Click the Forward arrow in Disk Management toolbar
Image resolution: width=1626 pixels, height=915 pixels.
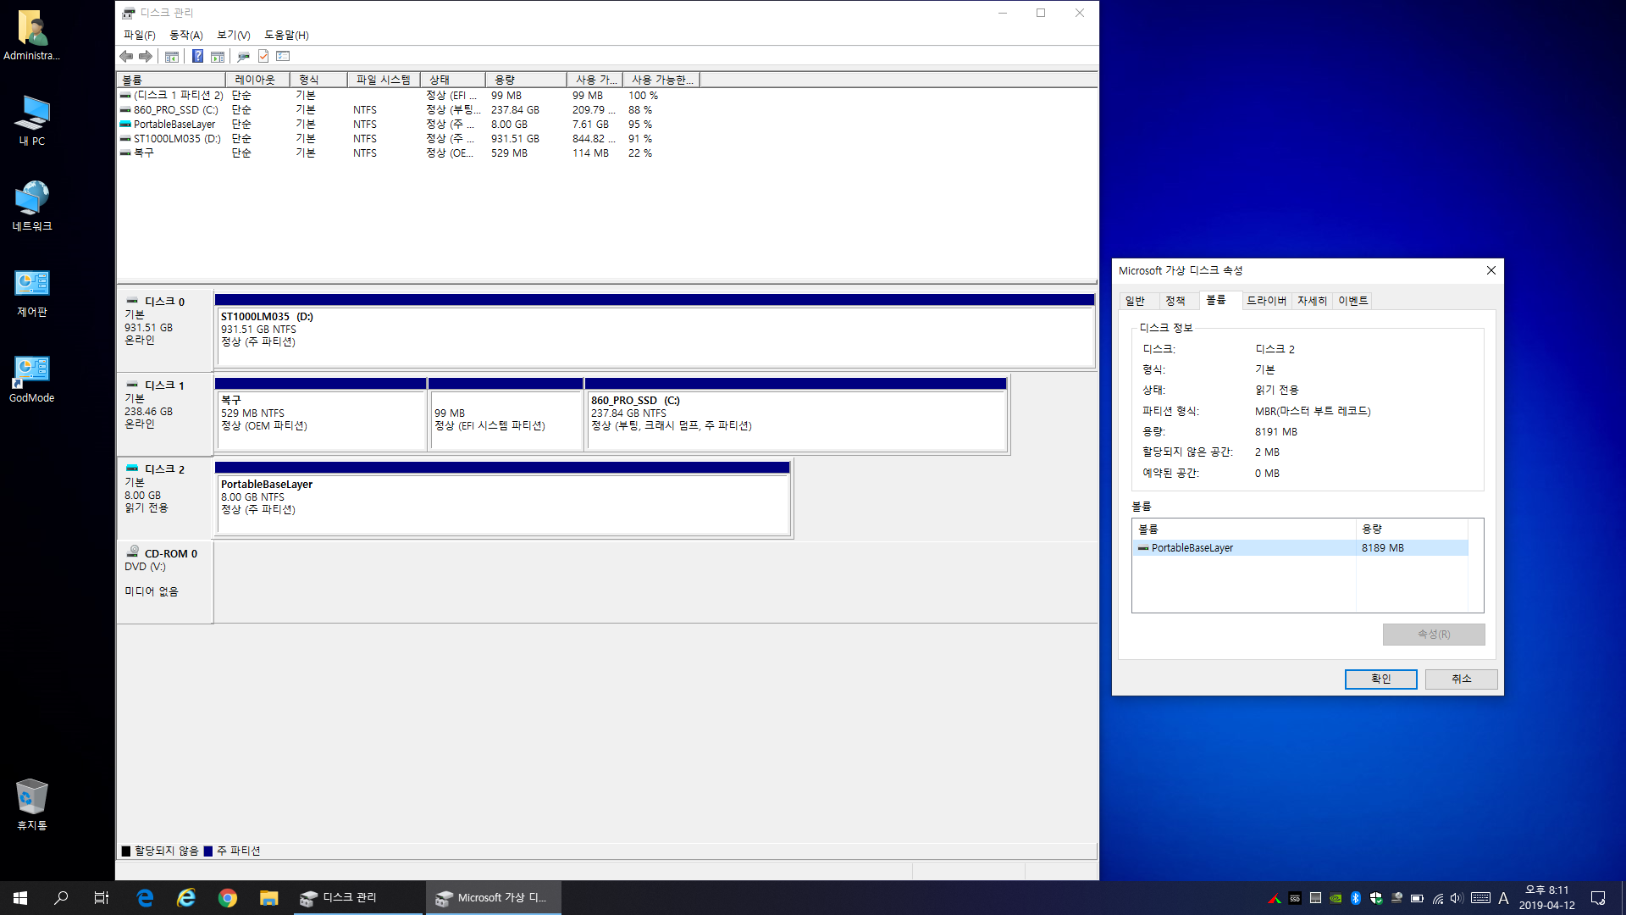pyautogui.click(x=146, y=57)
